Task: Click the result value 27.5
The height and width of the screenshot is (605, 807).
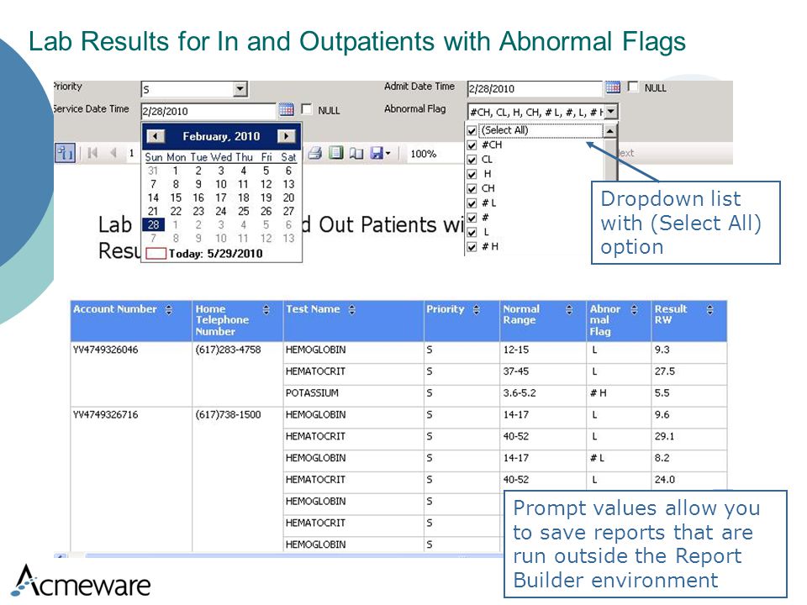Action: click(x=664, y=371)
